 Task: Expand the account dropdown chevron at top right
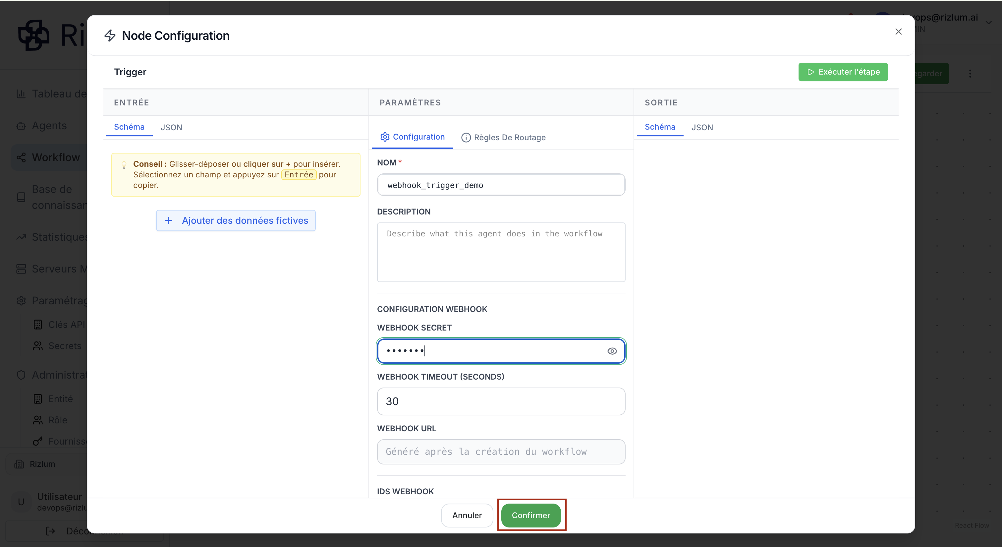988,23
